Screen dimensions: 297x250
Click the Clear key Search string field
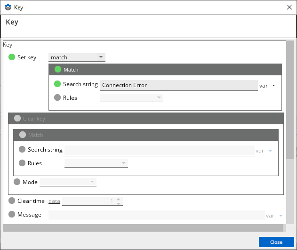pos(159,150)
